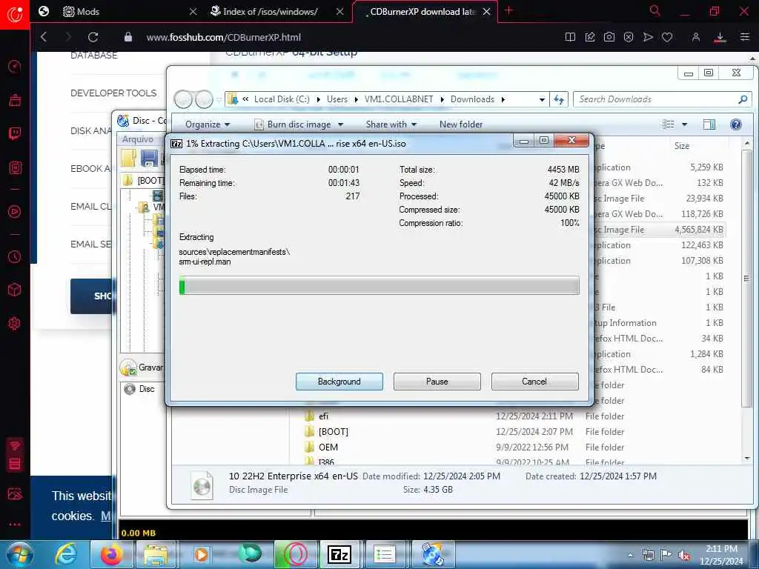The width and height of the screenshot is (759, 569).
Task: Open Burn disc image dropdown arrow
Action: point(341,124)
